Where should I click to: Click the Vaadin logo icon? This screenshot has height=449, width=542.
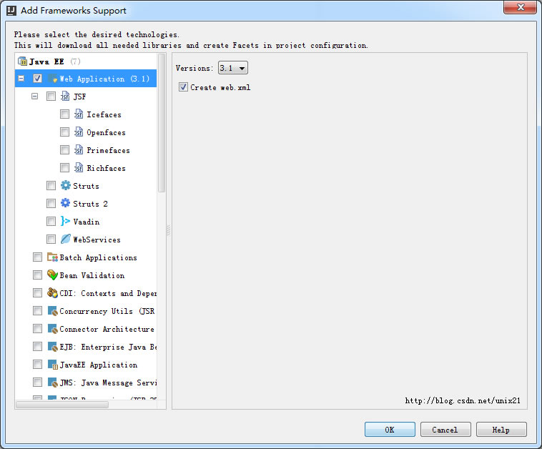tap(65, 221)
